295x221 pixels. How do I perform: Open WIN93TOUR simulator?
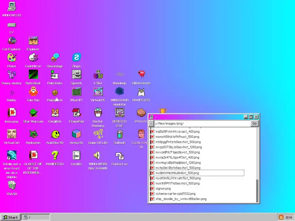120,92
